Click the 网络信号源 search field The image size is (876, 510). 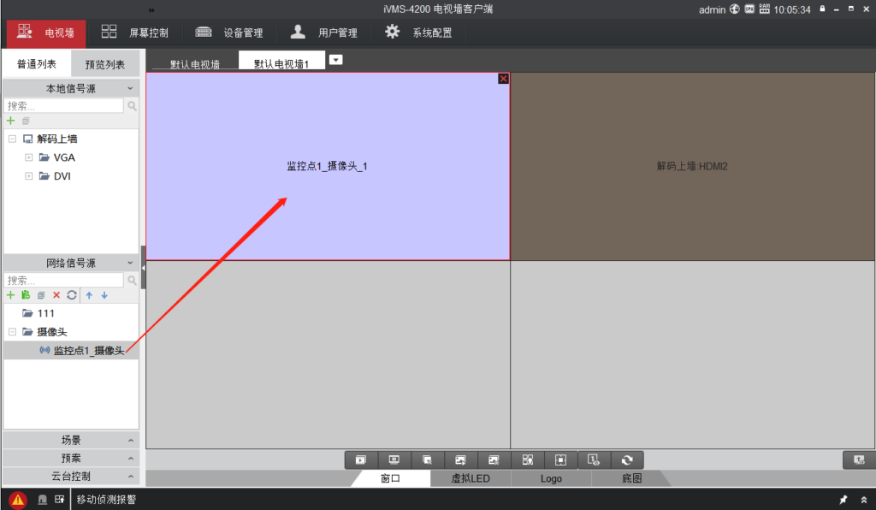point(64,280)
